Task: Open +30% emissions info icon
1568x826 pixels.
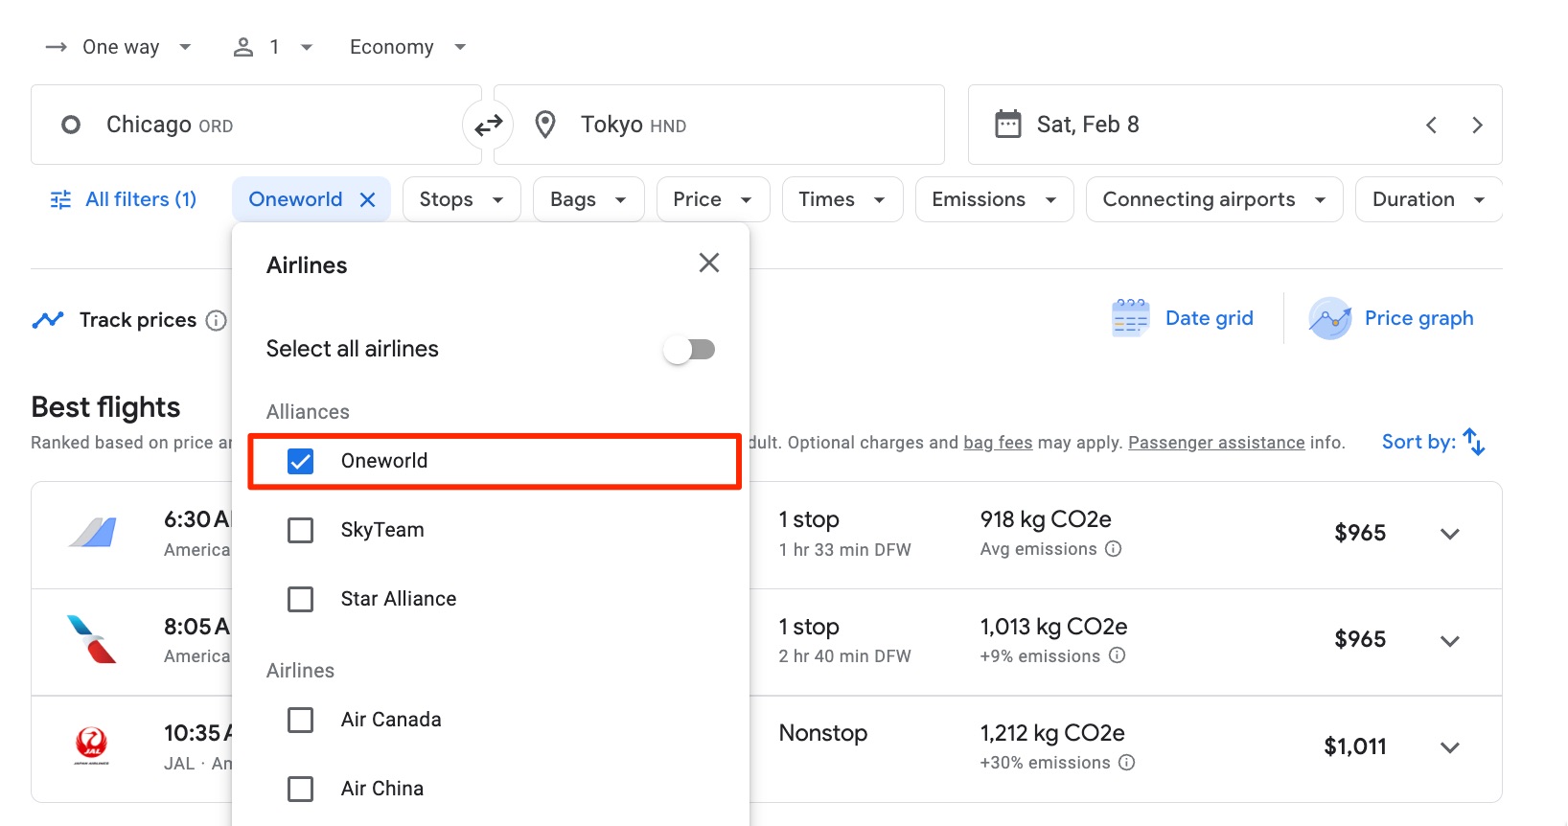Action: [1127, 763]
